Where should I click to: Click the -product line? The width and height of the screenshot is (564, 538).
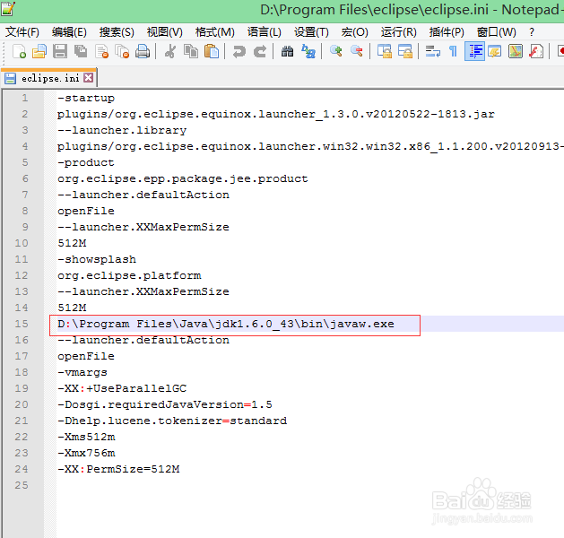(x=86, y=162)
